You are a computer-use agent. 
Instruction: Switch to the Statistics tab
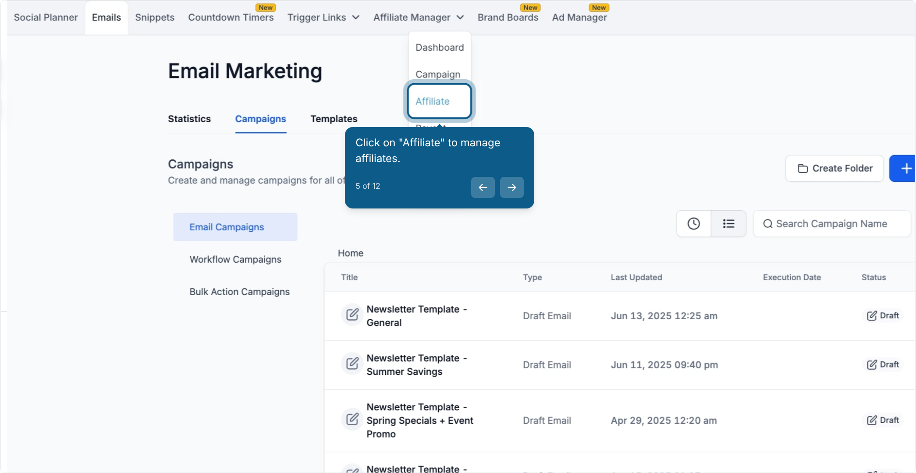click(x=189, y=119)
